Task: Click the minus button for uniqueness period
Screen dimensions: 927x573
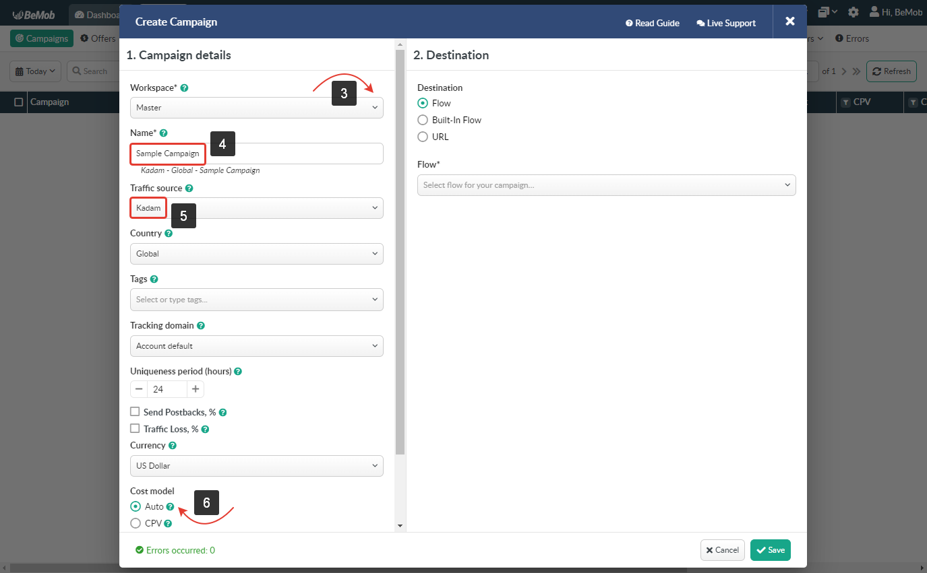Action: pos(139,389)
